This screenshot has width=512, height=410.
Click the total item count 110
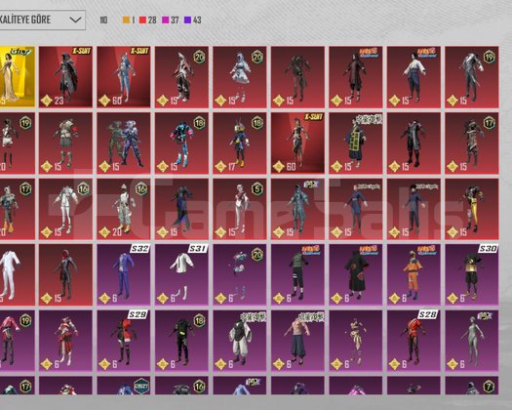[103, 20]
